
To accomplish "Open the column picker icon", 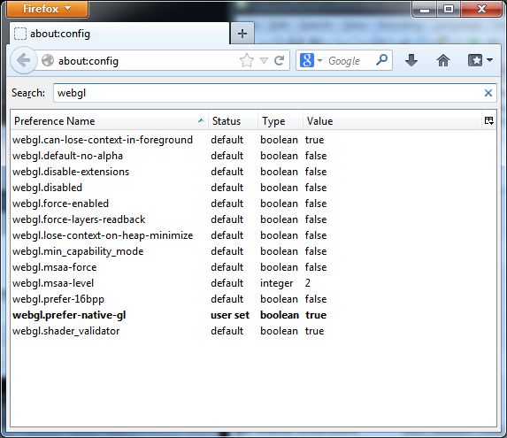I will click(x=489, y=121).
